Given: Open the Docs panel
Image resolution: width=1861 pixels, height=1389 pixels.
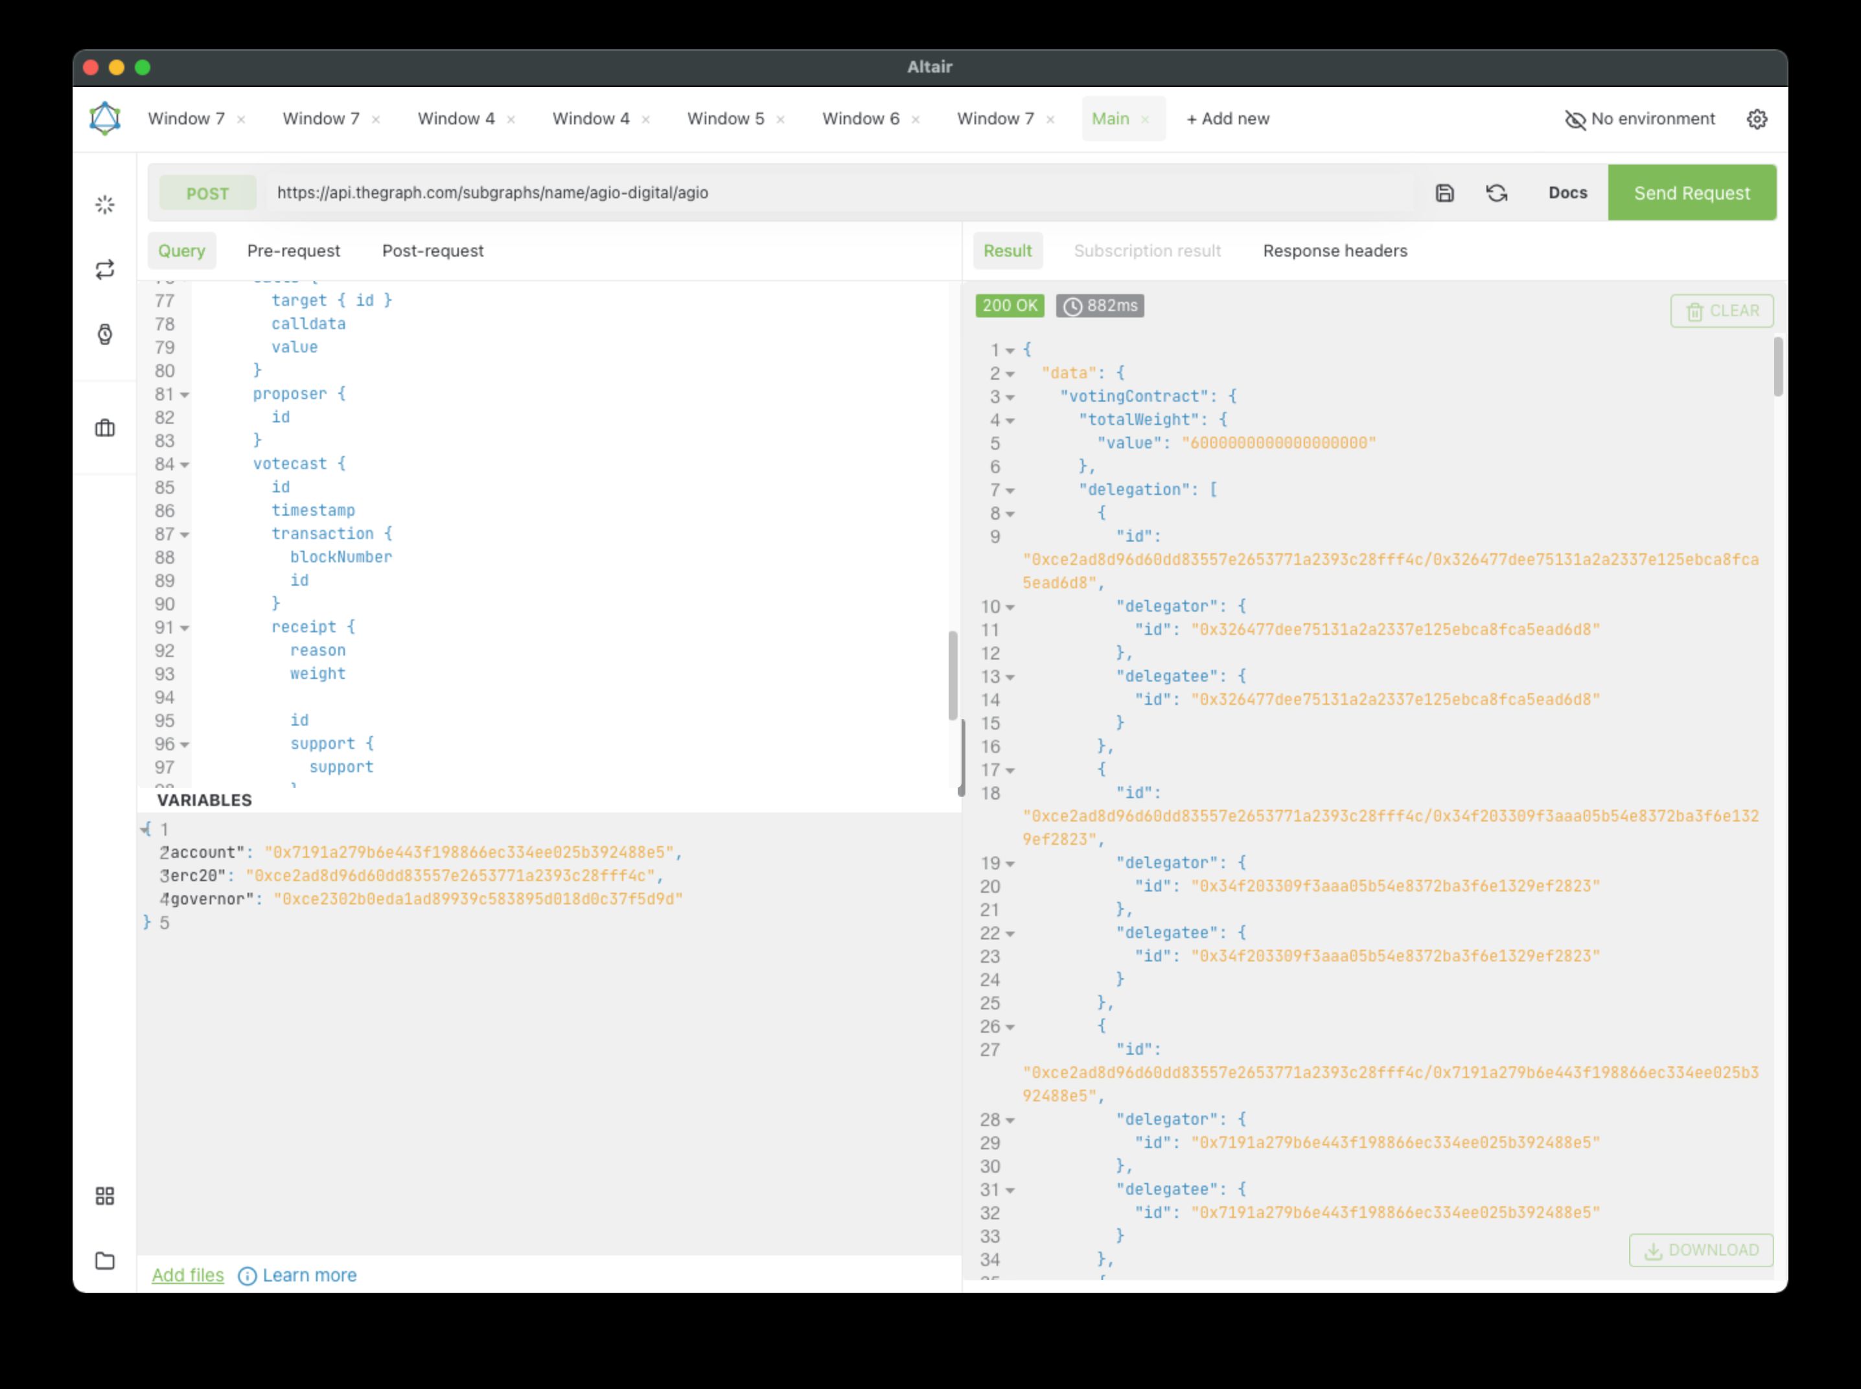Looking at the screenshot, I should pyautogui.click(x=1567, y=192).
